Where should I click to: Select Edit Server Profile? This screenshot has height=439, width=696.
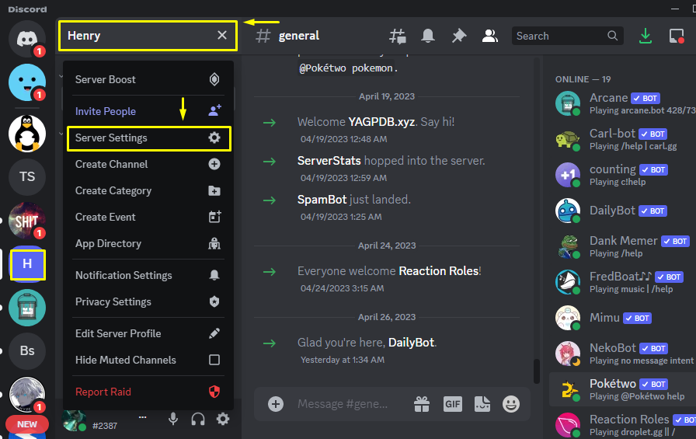click(x=148, y=333)
